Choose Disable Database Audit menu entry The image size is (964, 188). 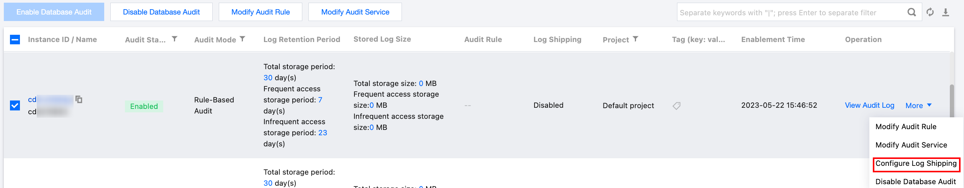pyautogui.click(x=915, y=182)
